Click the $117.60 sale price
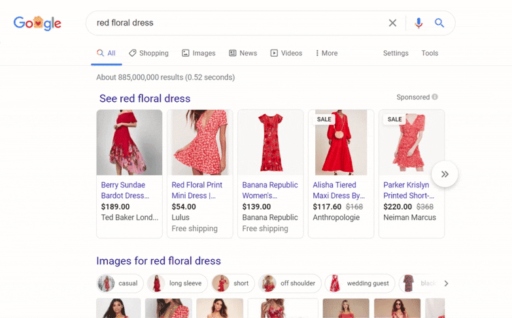Screen dimensions: 512x318 point(327,207)
